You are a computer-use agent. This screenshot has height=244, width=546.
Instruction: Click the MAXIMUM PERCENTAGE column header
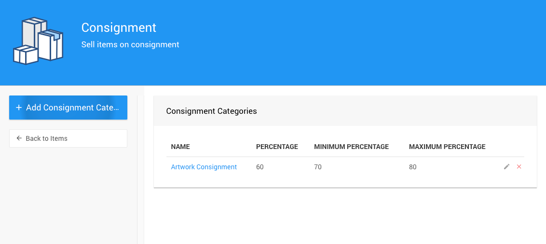pos(447,147)
